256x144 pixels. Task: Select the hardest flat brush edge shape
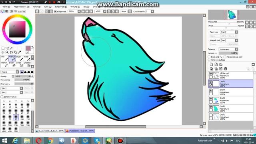tap(32, 72)
